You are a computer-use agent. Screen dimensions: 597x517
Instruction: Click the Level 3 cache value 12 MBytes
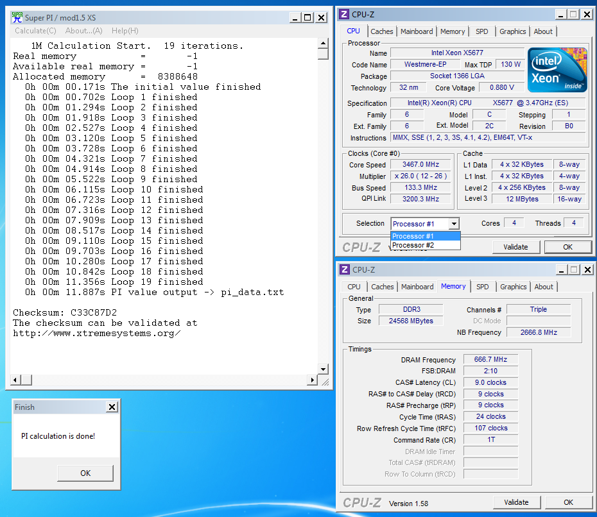[522, 199]
